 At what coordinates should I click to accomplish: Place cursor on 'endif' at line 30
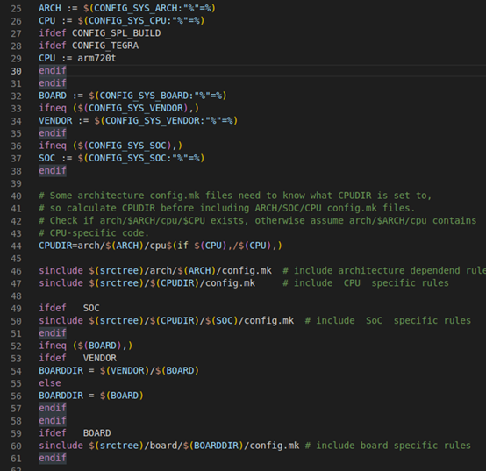(53, 71)
